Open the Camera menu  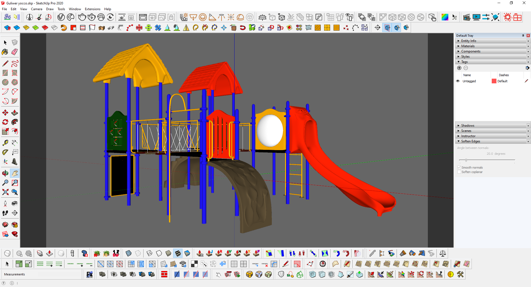coord(37,9)
